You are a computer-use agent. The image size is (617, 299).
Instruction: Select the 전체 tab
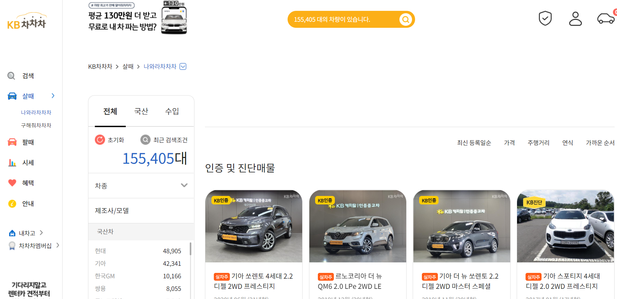point(110,111)
